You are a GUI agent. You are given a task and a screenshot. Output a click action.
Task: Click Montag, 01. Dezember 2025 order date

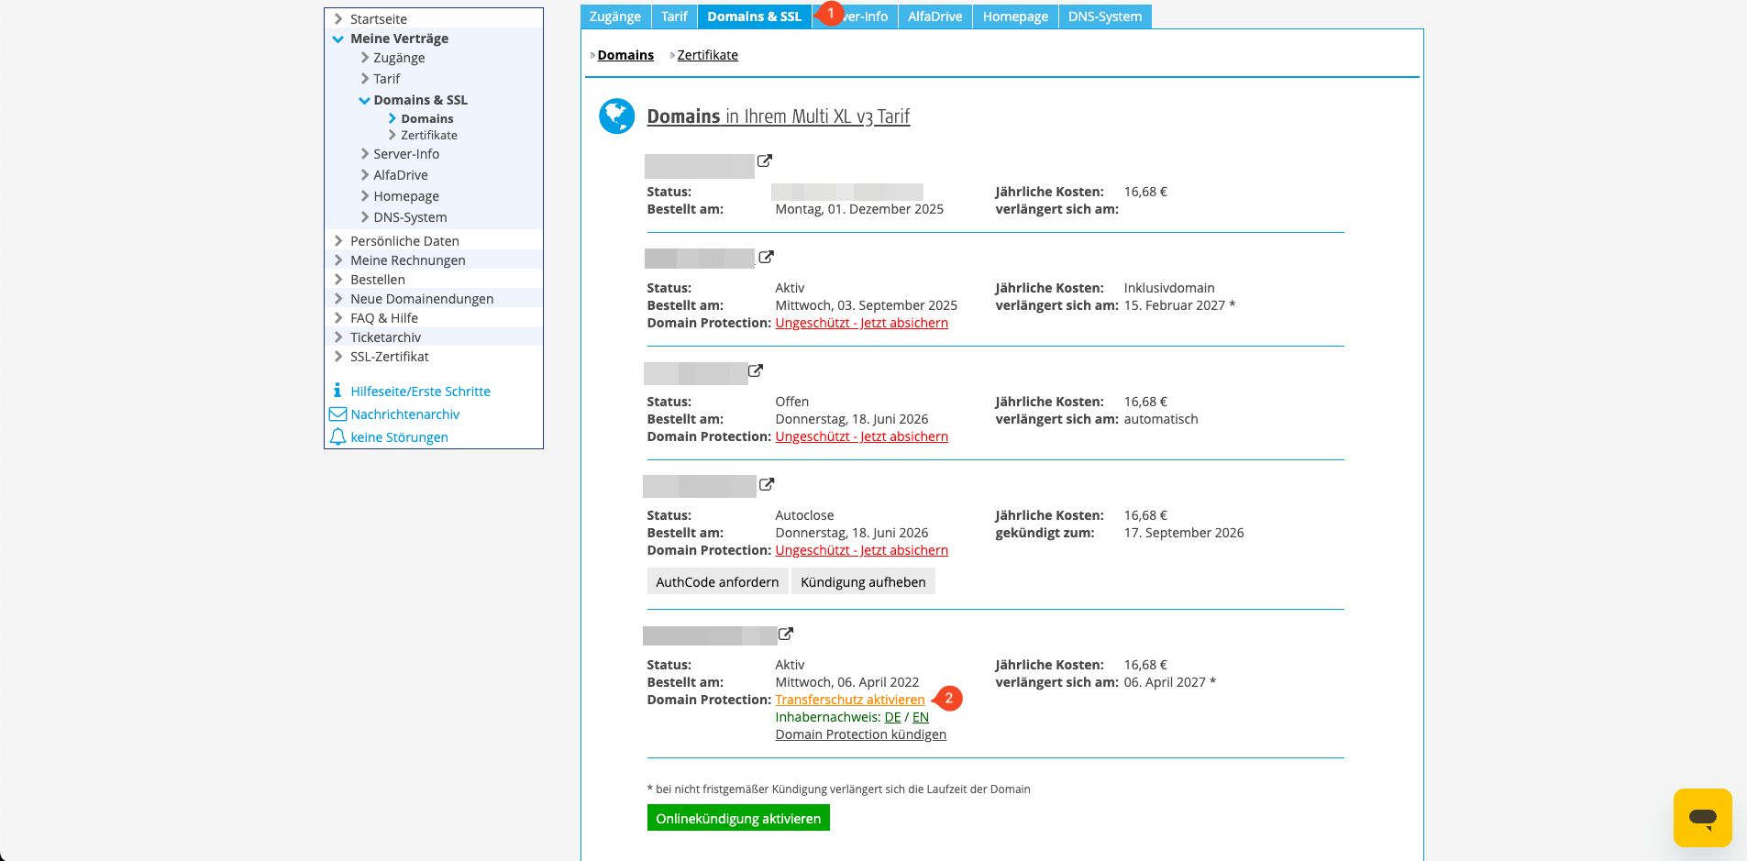tap(859, 209)
